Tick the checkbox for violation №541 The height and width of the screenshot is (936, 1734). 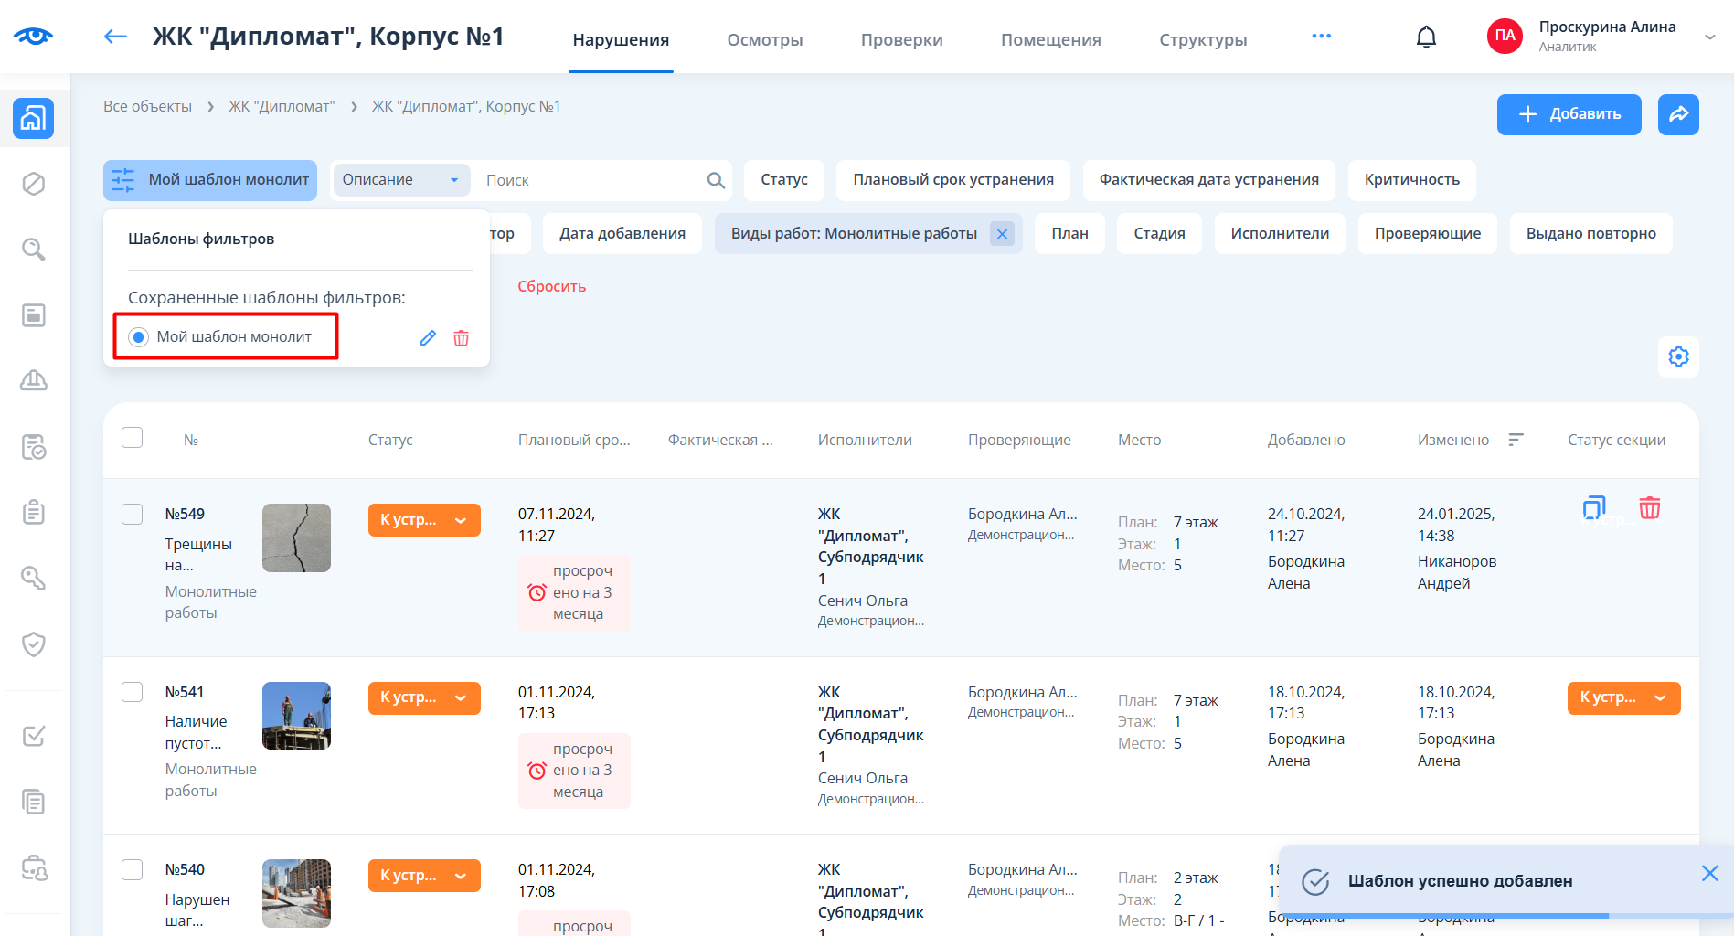click(x=133, y=692)
